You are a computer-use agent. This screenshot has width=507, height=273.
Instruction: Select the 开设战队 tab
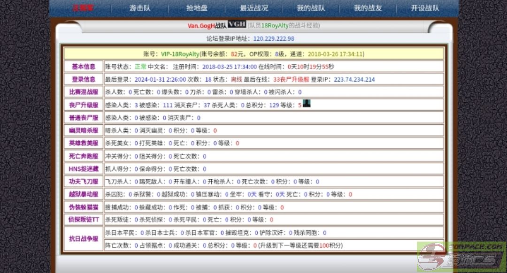click(425, 8)
